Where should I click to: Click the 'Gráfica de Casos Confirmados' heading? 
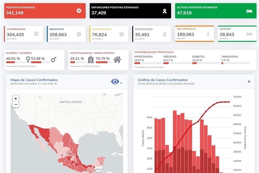(x=163, y=80)
